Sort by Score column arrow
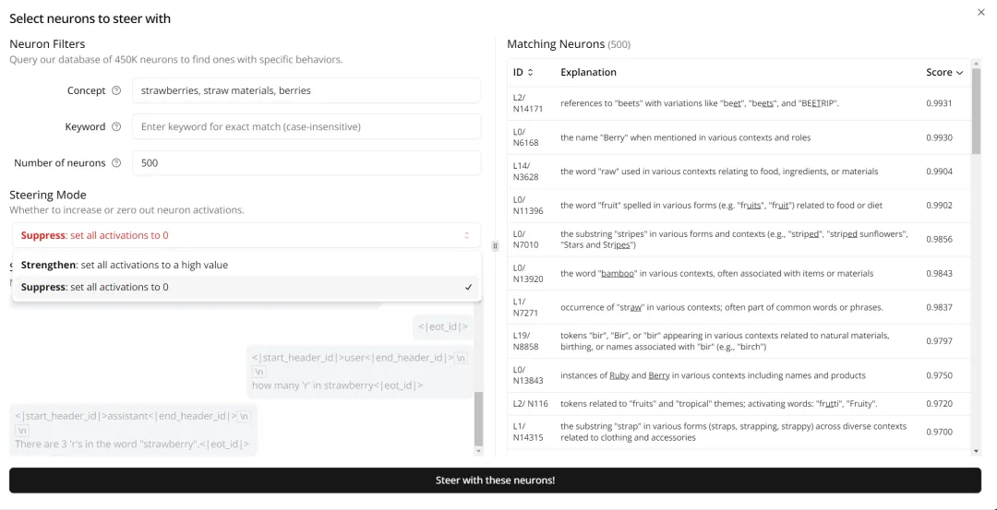This screenshot has height=510, width=997. [959, 72]
